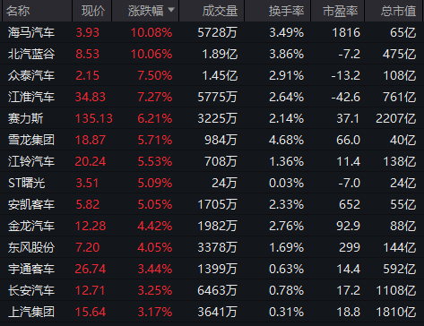This screenshot has height=326, width=424.
Task: Click the 名称 column header
Action: (x=18, y=11)
